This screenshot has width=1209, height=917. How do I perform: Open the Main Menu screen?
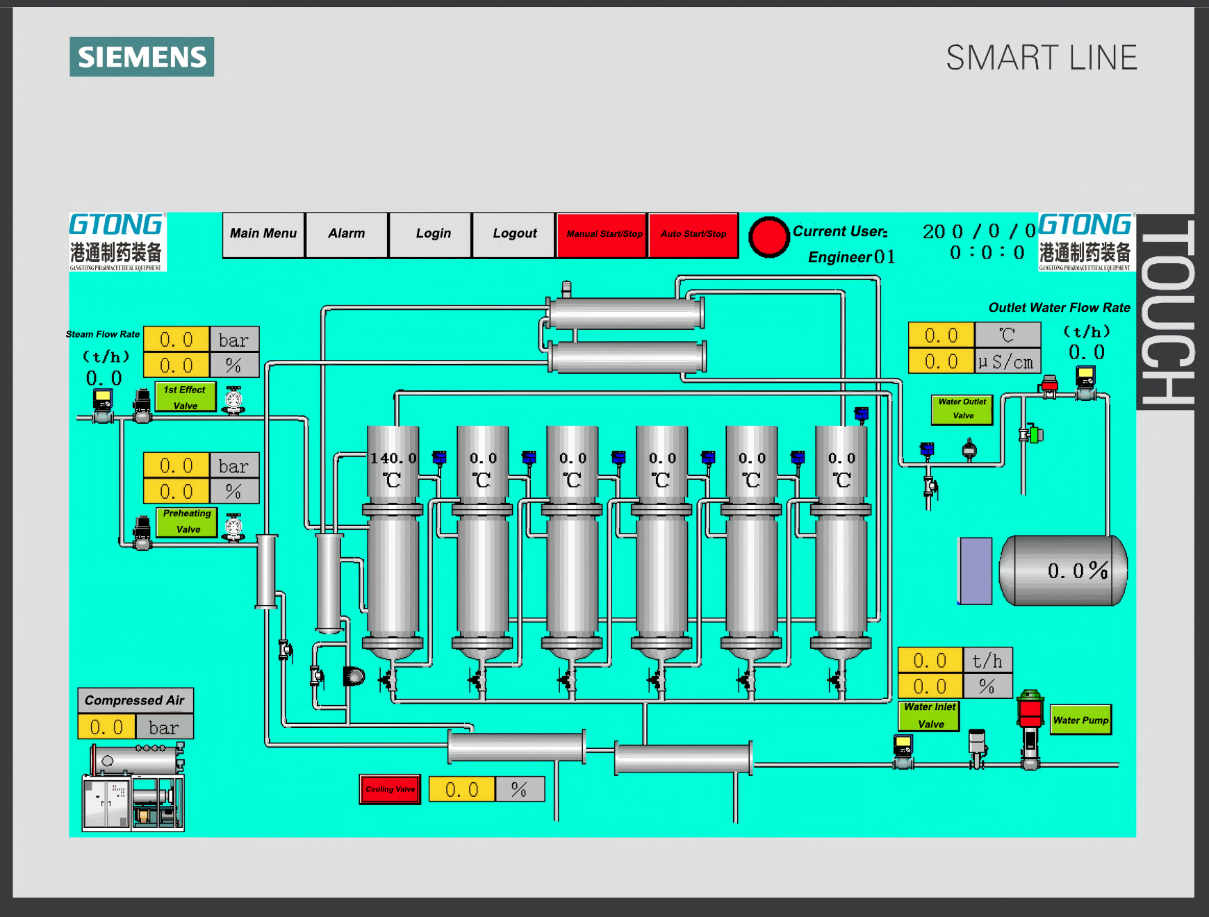(x=263, y=235)
